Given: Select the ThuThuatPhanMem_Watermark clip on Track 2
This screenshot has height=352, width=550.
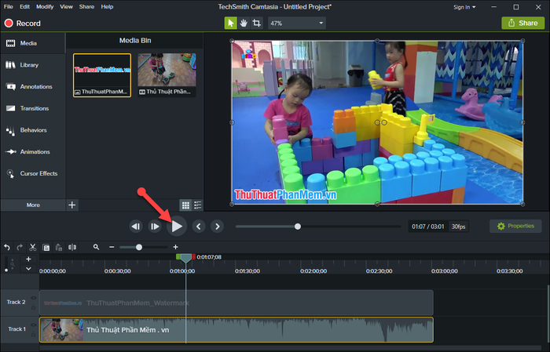Looking at the screenshot, I should click(x=236, y=303).
